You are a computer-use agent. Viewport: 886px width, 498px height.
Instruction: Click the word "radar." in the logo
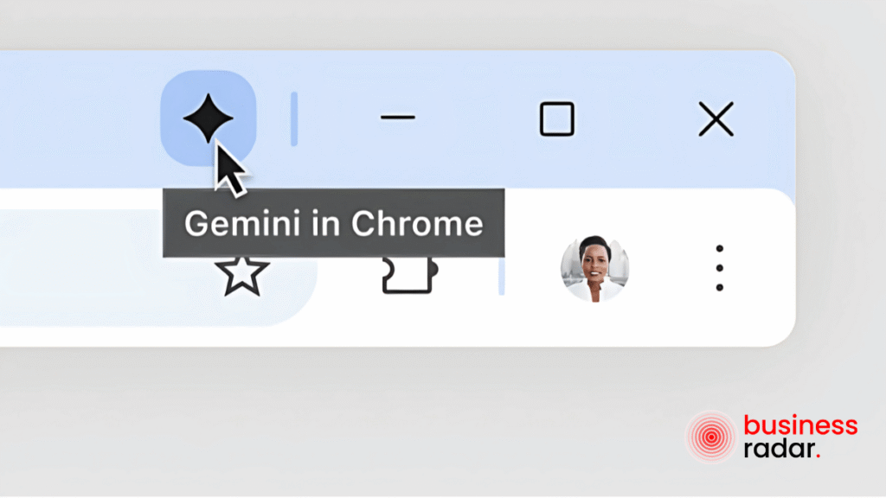pyautogui.click(x=782, y=449)
